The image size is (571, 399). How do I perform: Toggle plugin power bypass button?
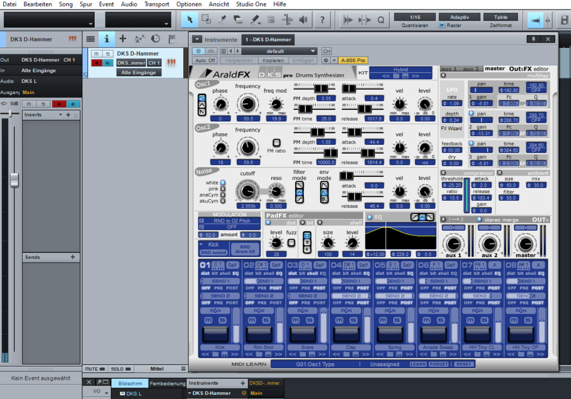[x=198, y=51]
